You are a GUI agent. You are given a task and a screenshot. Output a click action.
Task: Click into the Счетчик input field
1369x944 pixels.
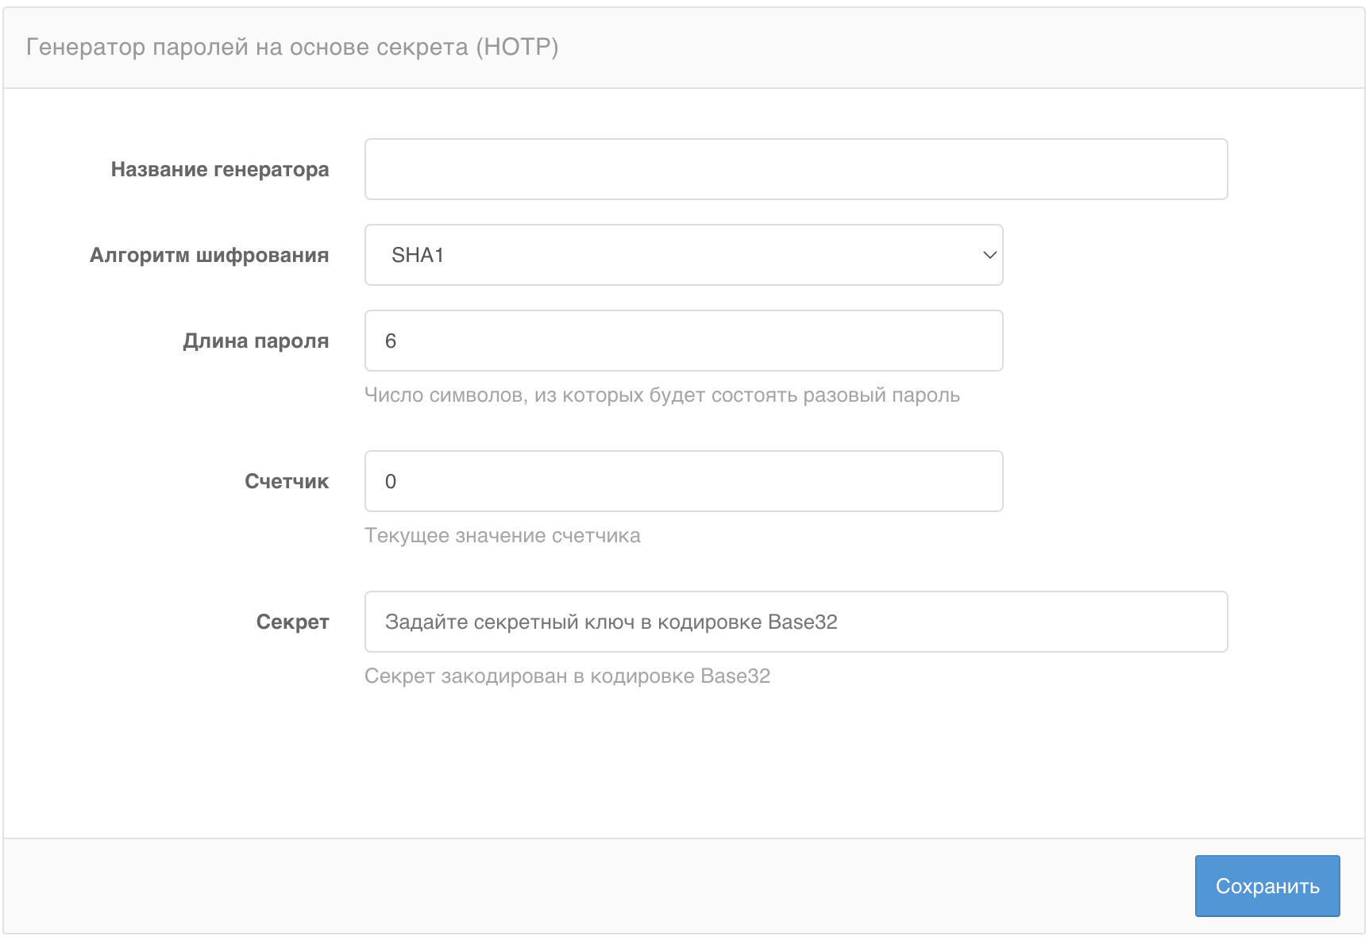pyautogui.click(x=683, y=481)
